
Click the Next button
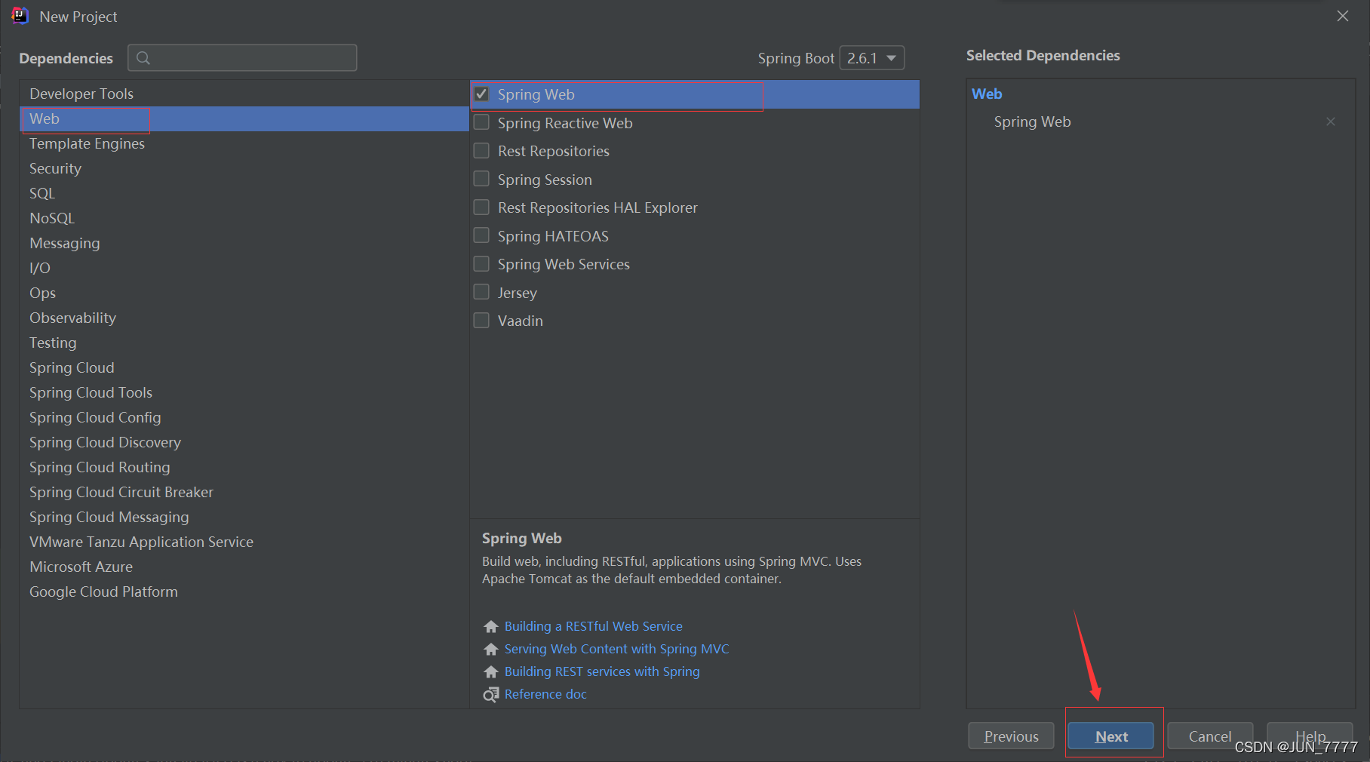(1110, 736)
